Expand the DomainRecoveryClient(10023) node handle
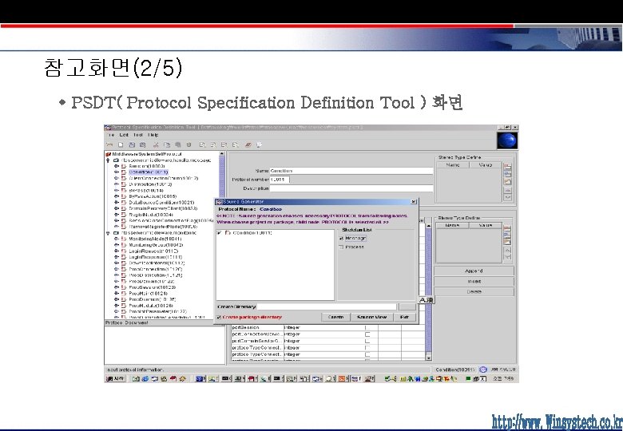Image resolution: width=623 pixels, height=431 pixels. (x=117, y=208)
